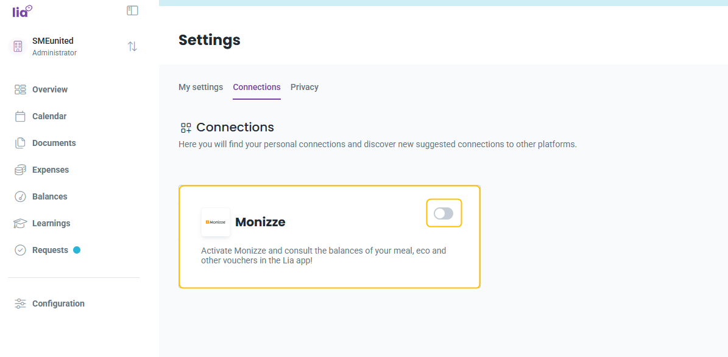The width and height of the screenshot is (728, 357).
Task: Click the Lia logo icon
Action: (22, 11)
